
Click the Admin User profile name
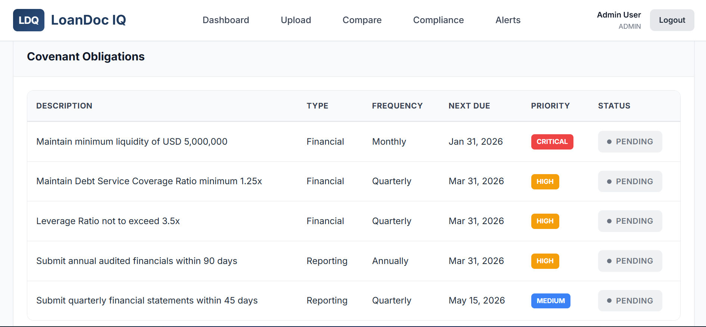(x=619, y=15)
